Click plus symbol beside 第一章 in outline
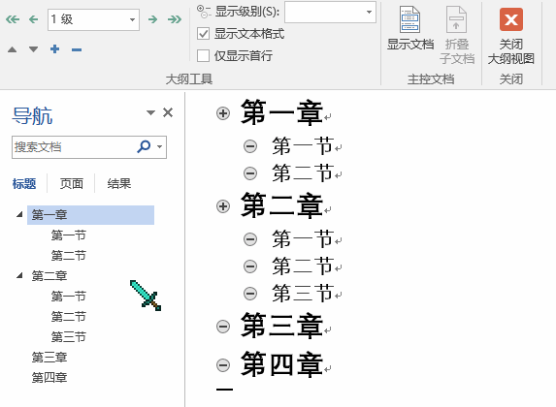Screen dimensions: 556x407 point(223,113)
